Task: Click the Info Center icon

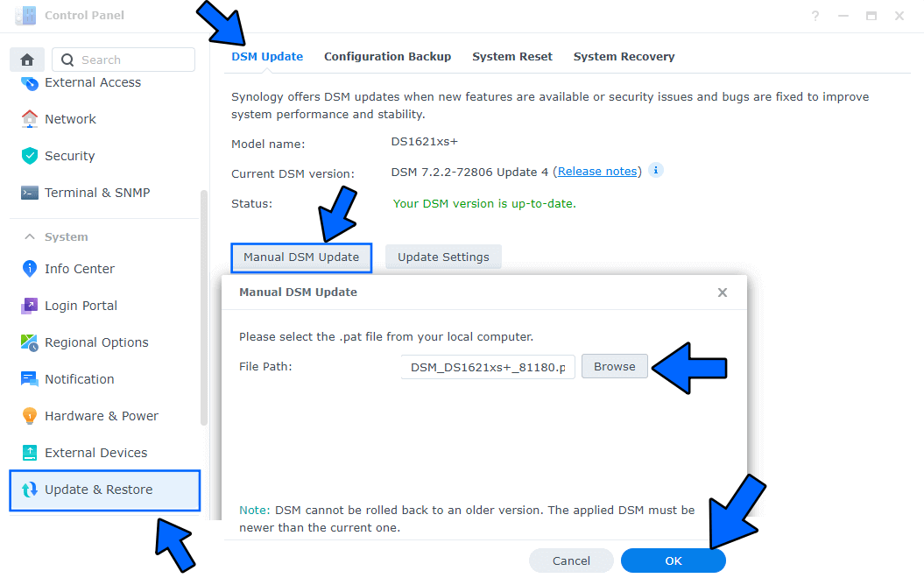Action: (x=30, y=269)
